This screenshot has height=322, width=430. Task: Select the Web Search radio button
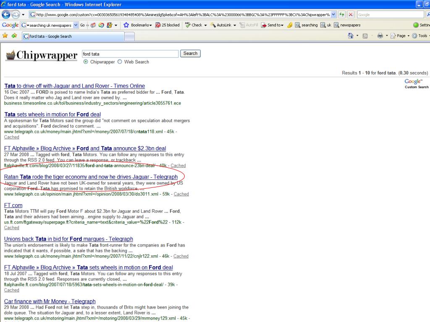(x=120, y=62)
